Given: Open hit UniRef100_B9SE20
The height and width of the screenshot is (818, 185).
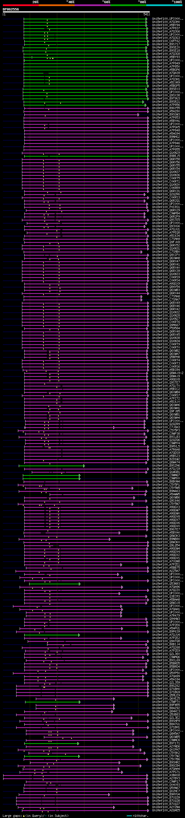Looking at the screenshot, I should coord(166,48).
